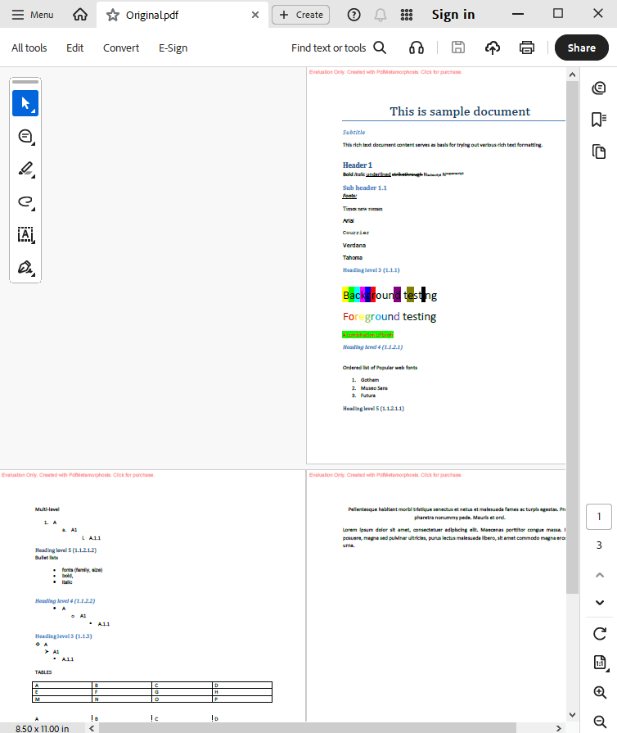617x733 pixels.
Task: Close the Original.pdf tab
Action: tap(255, 15)
